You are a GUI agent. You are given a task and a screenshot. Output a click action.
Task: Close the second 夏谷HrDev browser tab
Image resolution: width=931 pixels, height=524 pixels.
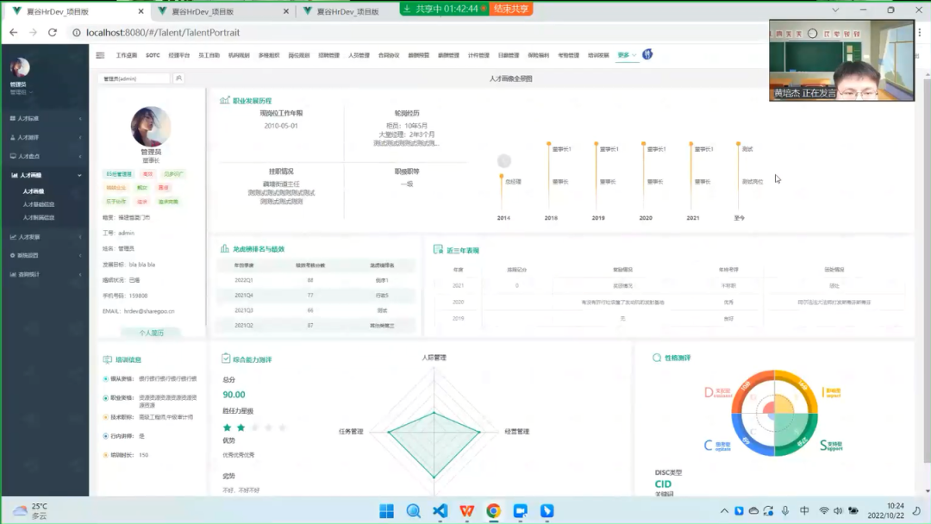point(286,11)
